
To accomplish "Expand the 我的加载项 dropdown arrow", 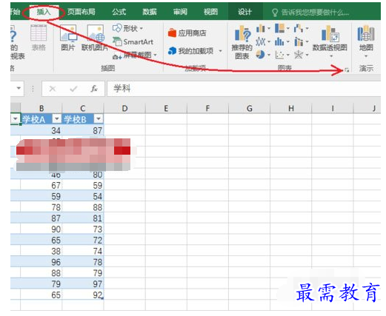I will point(220,51).
